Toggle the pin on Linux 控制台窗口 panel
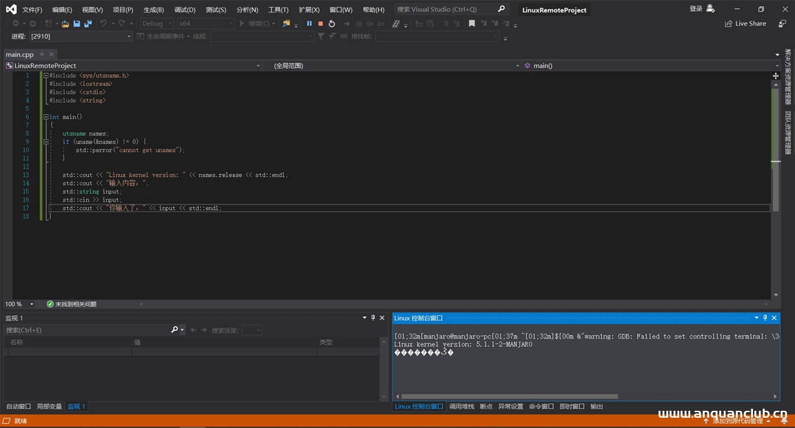The height and width of the screenshot is (428, 795). pyautogui.click(x=765, y=317)
